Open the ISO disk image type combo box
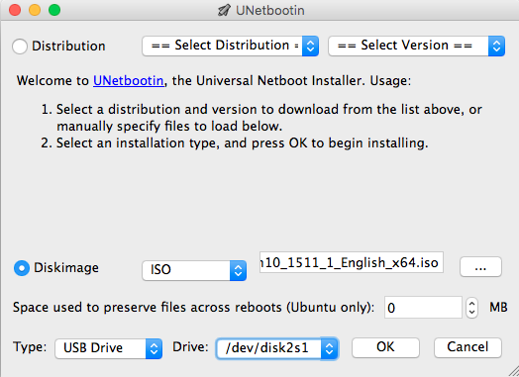This screenshot has width=519, height=377. (x=194, y=271)
